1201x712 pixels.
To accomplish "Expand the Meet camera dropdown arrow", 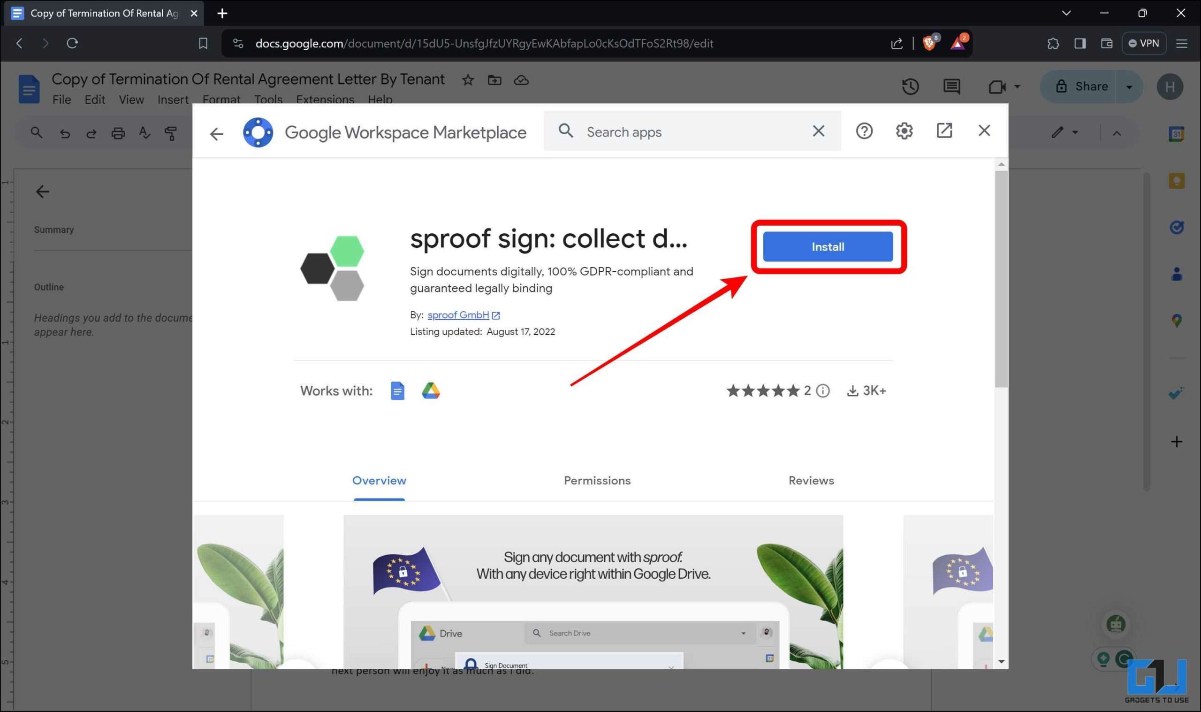I will coord(1017,87).
